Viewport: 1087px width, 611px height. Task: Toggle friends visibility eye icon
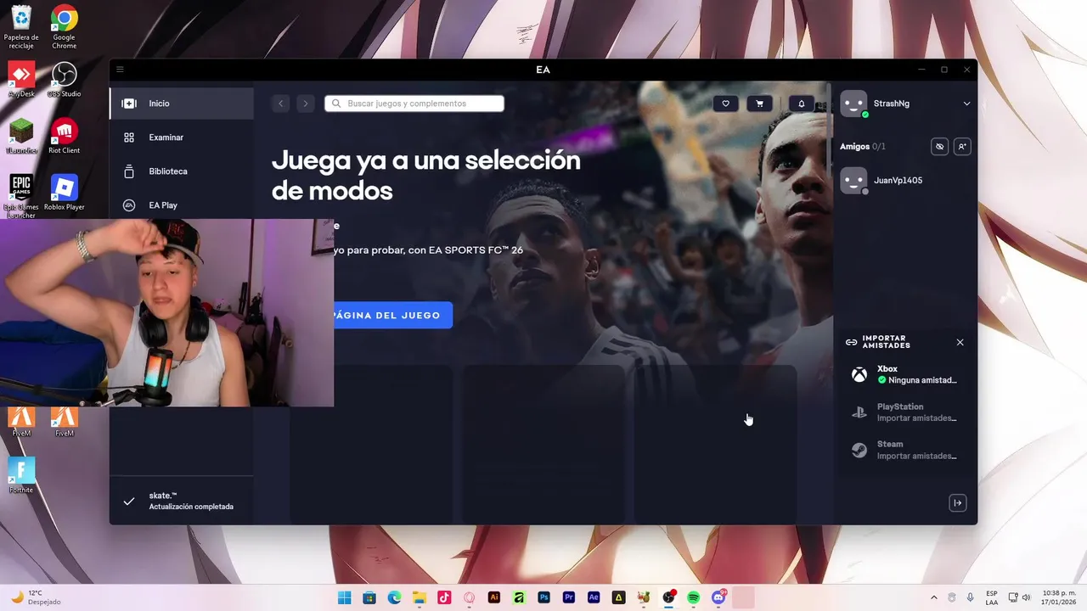coord(939,147)
